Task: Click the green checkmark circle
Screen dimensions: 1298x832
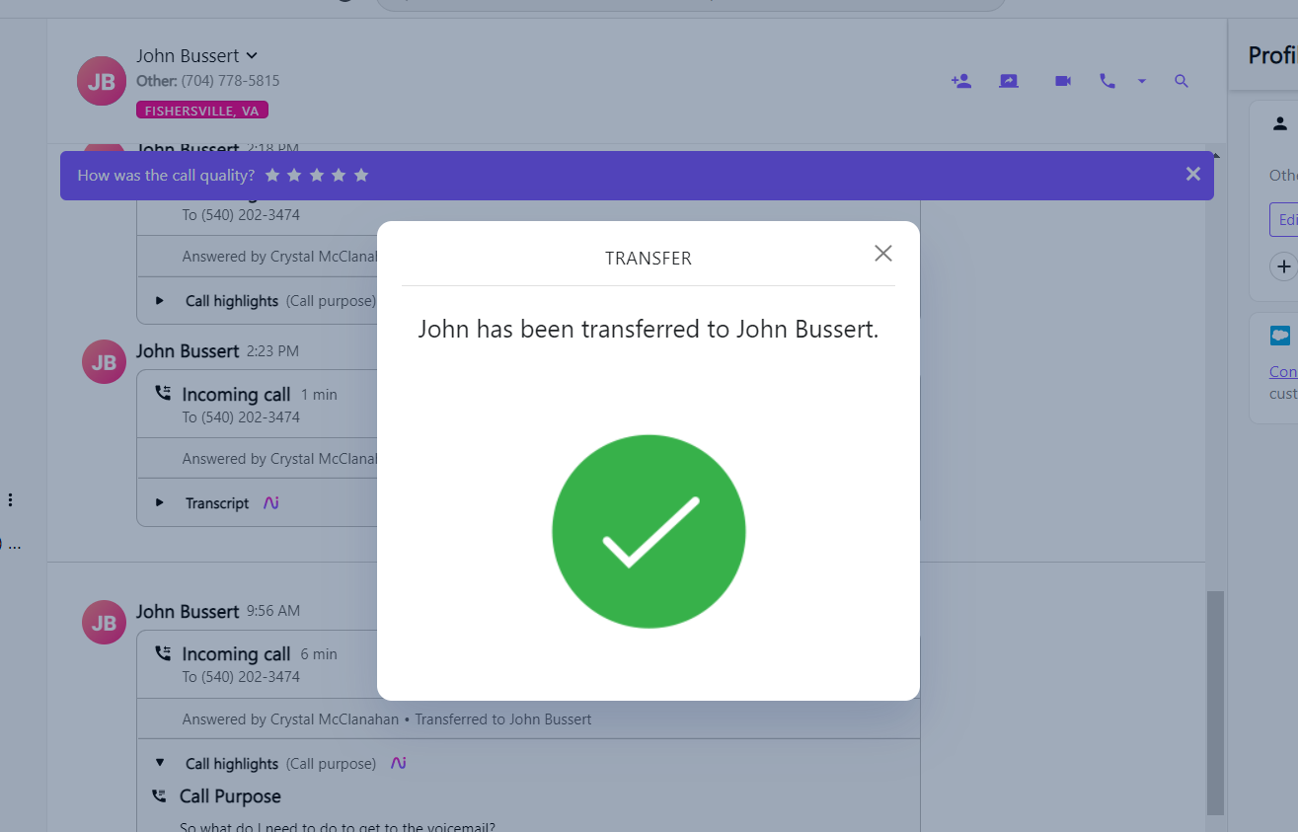Action: tap(649, 531)
